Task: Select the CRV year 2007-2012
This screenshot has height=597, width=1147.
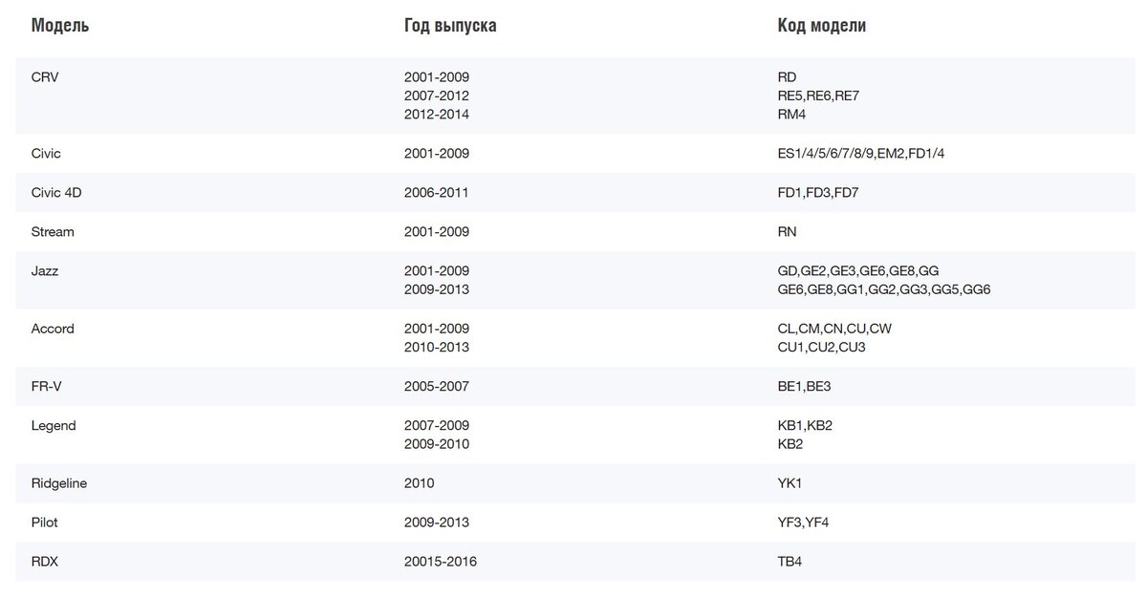Action: click(437, 96)
